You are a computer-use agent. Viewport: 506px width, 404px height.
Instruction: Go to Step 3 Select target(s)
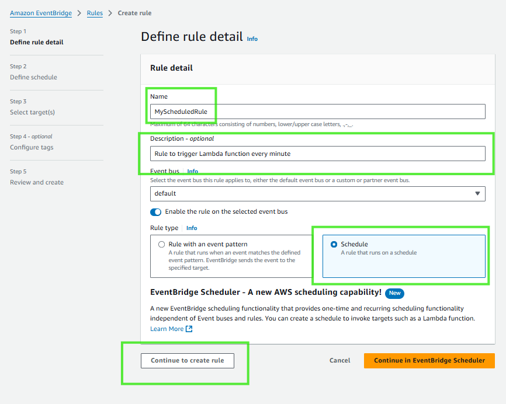tap(32, 112)
